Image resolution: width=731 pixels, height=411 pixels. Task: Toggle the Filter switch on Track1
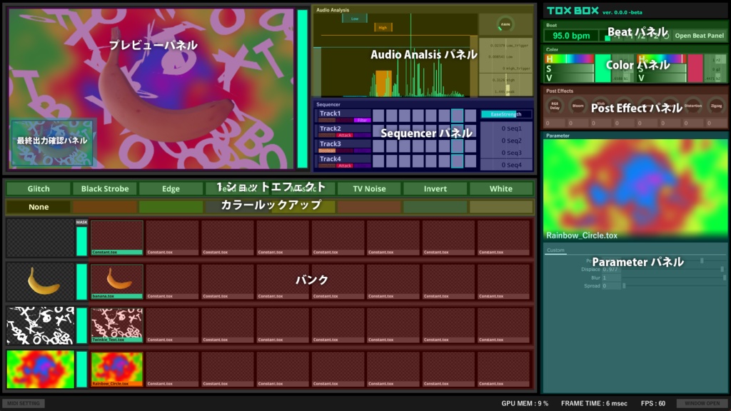361,120
